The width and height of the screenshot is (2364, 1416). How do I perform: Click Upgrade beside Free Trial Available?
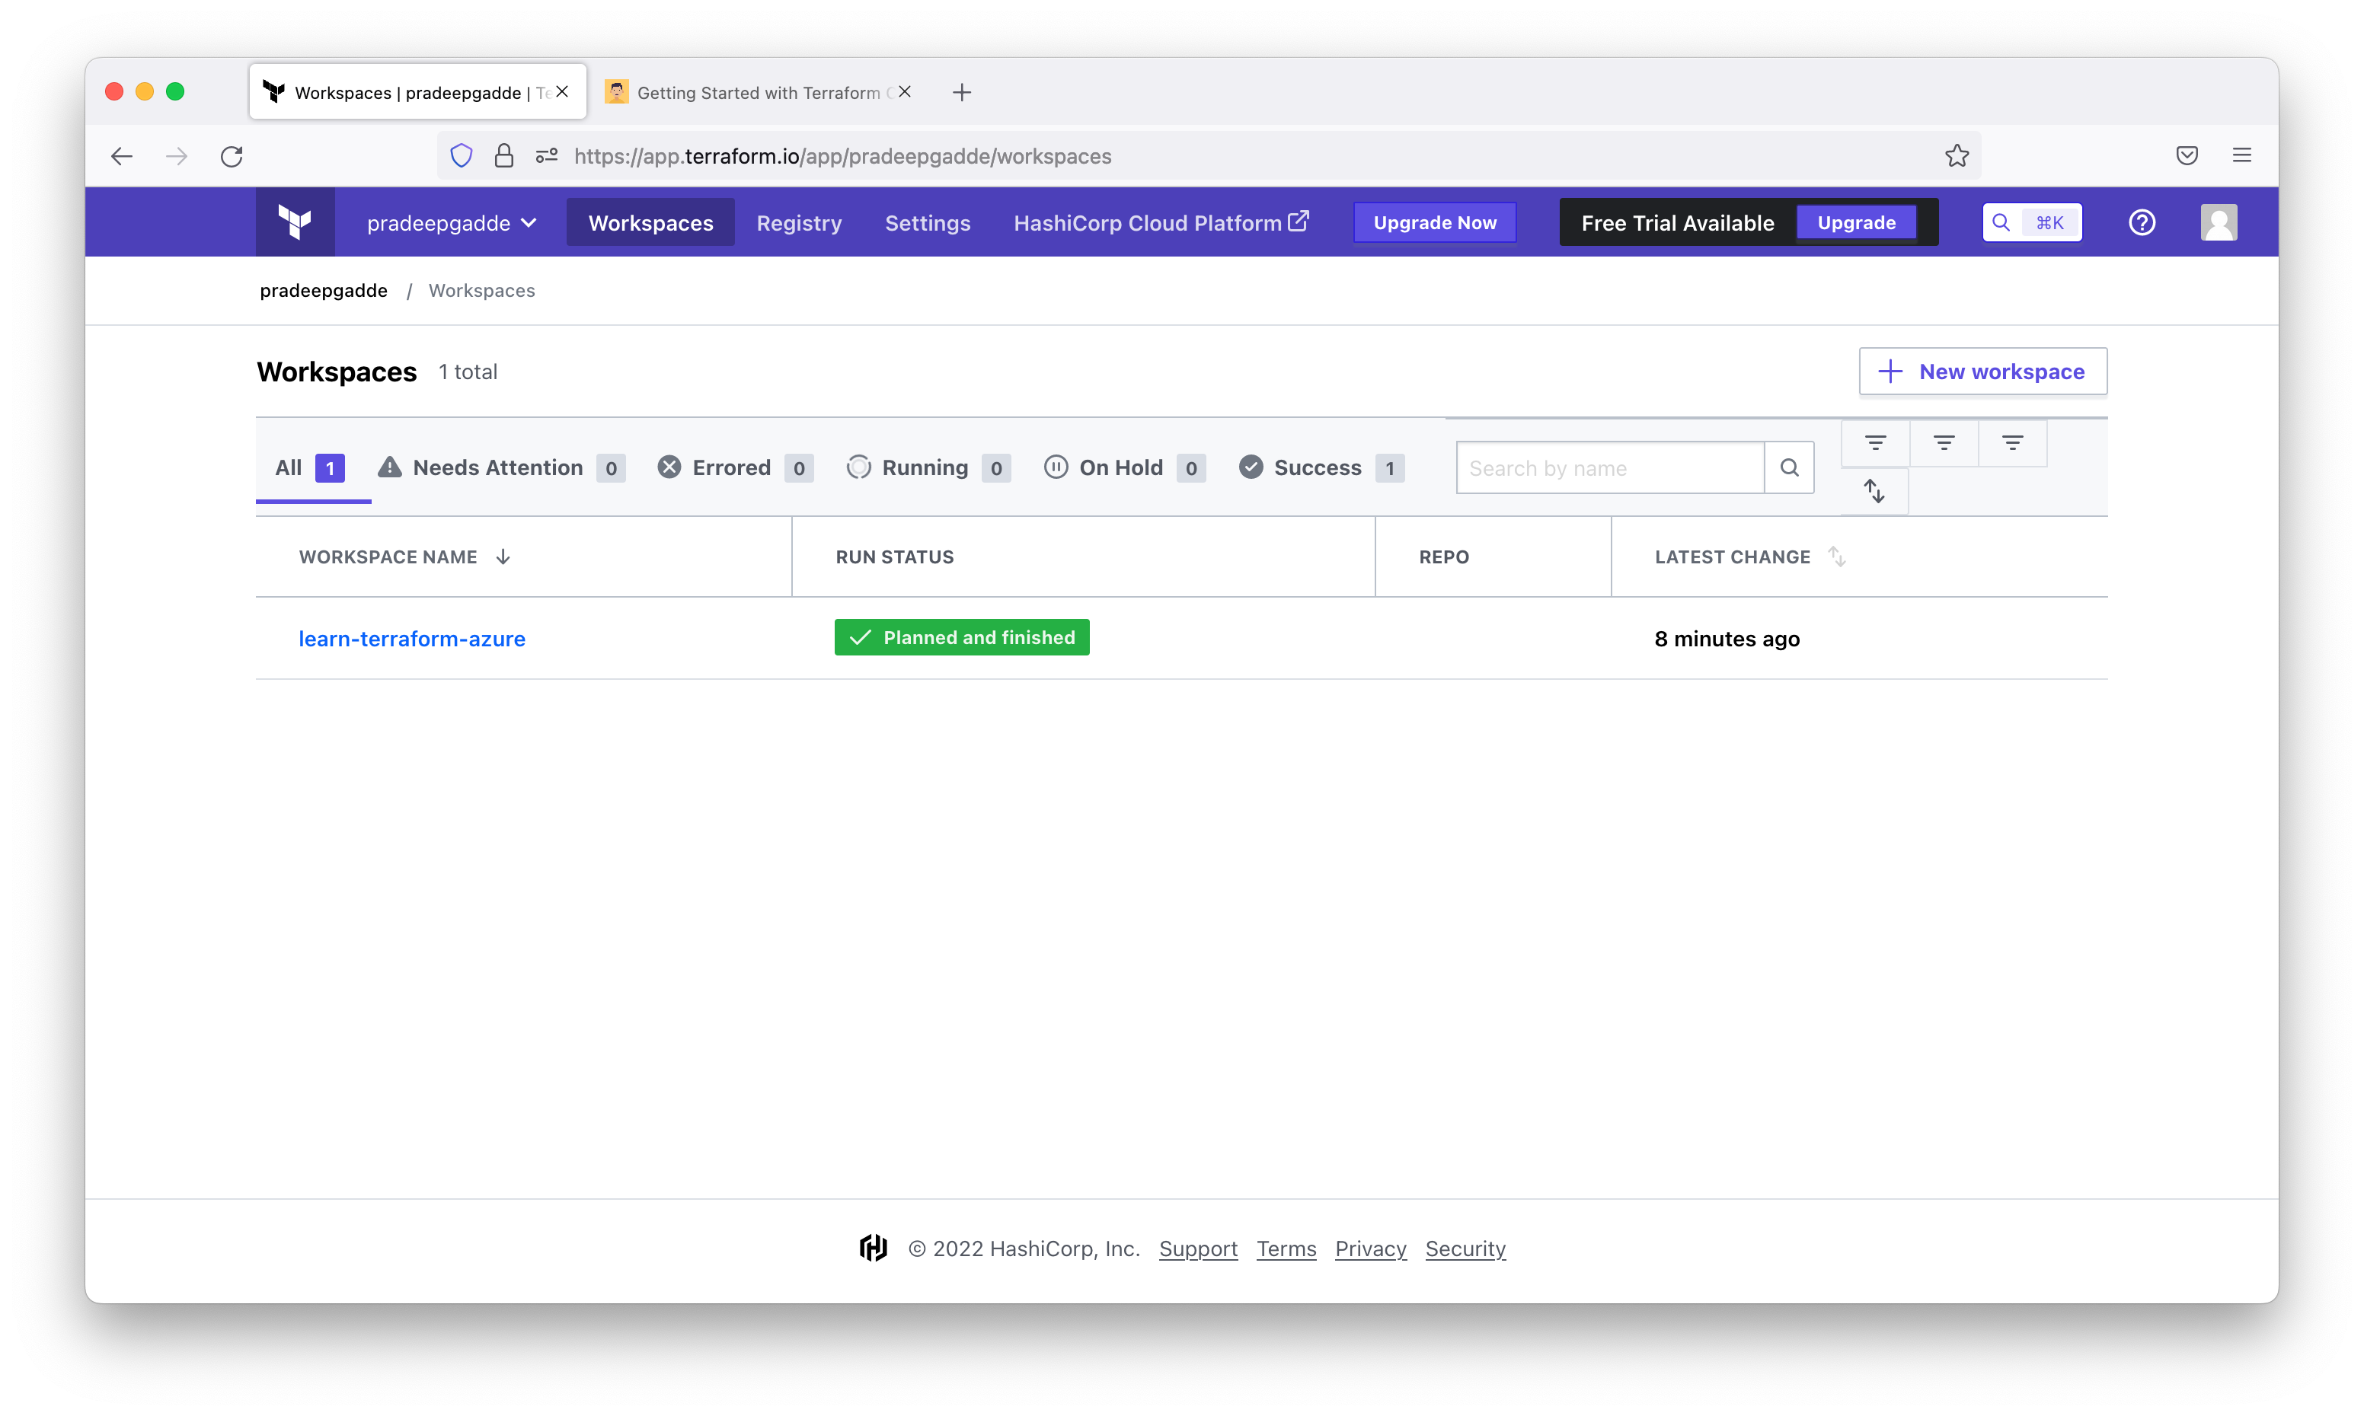pos(1856,222)
